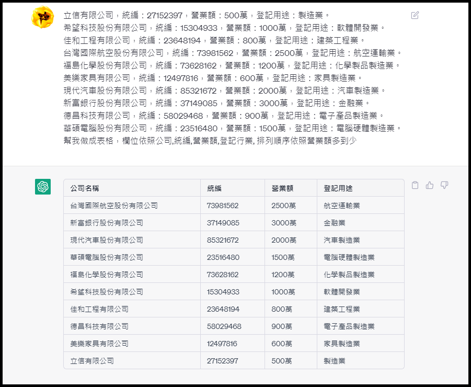
Task: Click table cell with 統編 23516480
Action: click(x=233, y=257)
